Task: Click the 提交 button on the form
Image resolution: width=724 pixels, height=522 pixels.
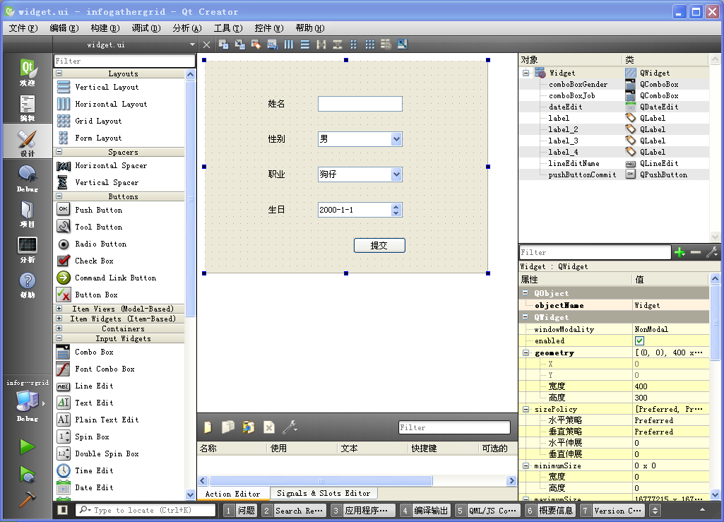Action: click(x=379, y=245)
